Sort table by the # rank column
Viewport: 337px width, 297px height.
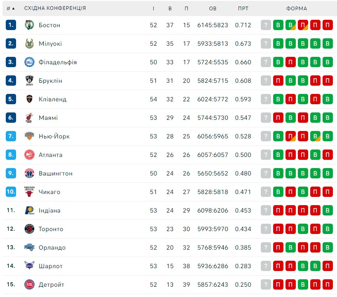[11, 8]
